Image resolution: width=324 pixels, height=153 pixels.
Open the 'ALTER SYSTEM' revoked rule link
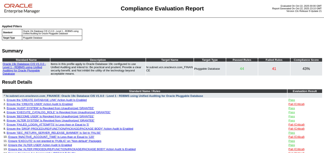pyautogui.click(x=51, y=121)
